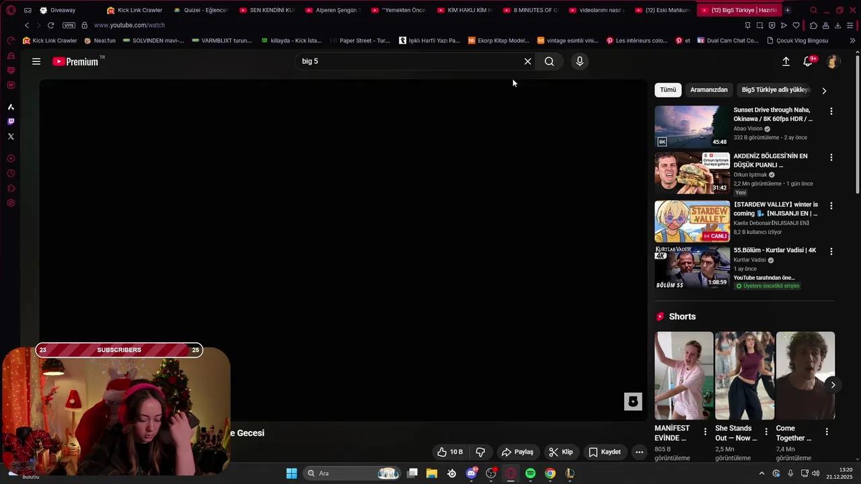Open the upload/create icon
Image resolution: width=861 pixels, height=484 pixels.
tap(786, 61)
